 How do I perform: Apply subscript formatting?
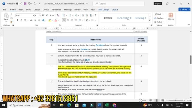coord(35,20)
